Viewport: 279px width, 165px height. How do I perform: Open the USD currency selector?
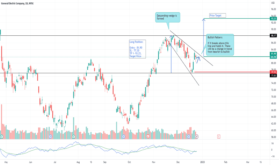point(273,3)
